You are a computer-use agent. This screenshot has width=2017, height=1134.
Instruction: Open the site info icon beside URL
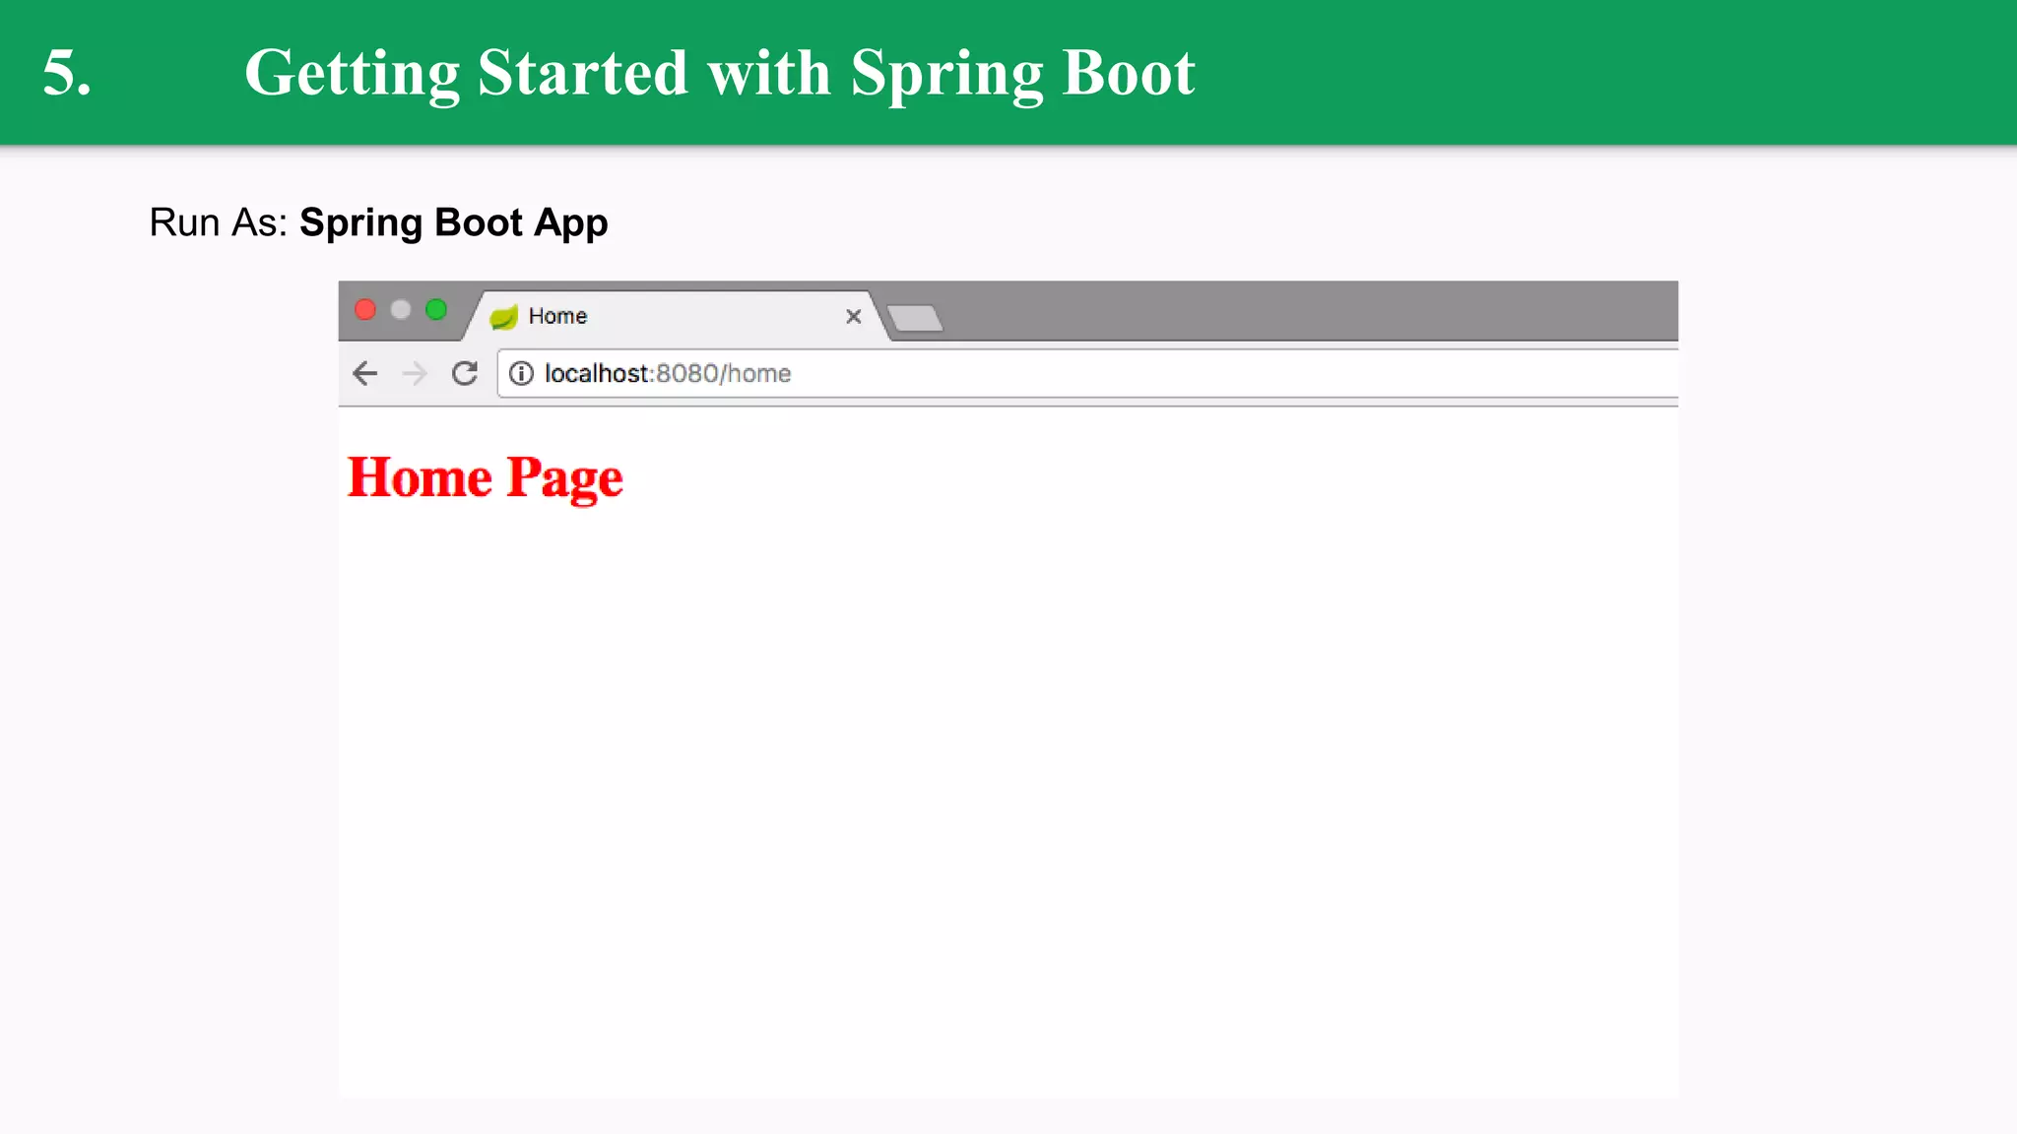(521, 373)
